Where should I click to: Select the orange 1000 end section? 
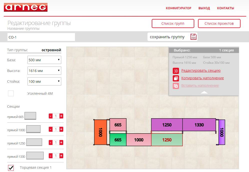(x=100, y=132)
